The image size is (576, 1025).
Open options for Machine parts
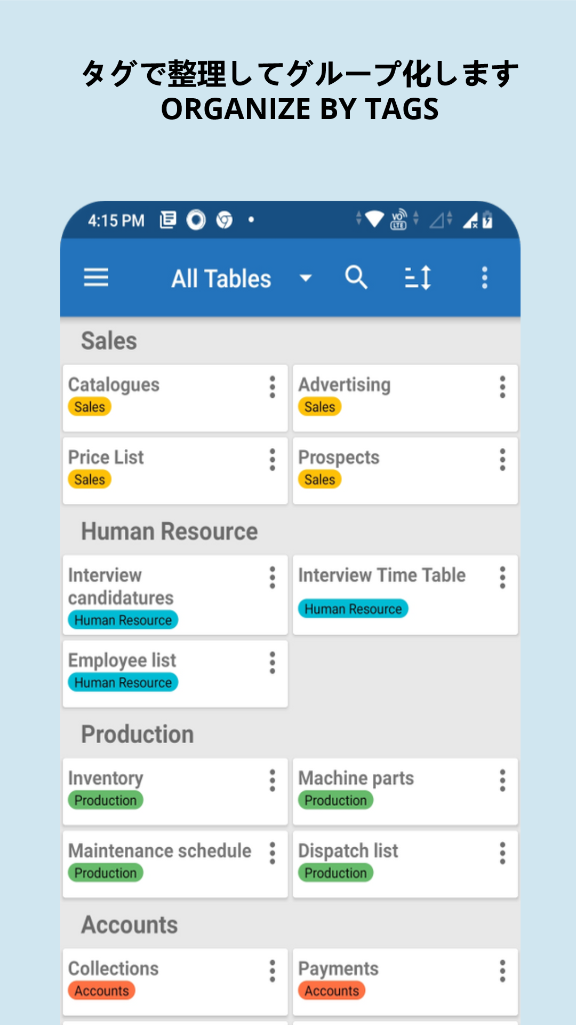click(502, 780)
